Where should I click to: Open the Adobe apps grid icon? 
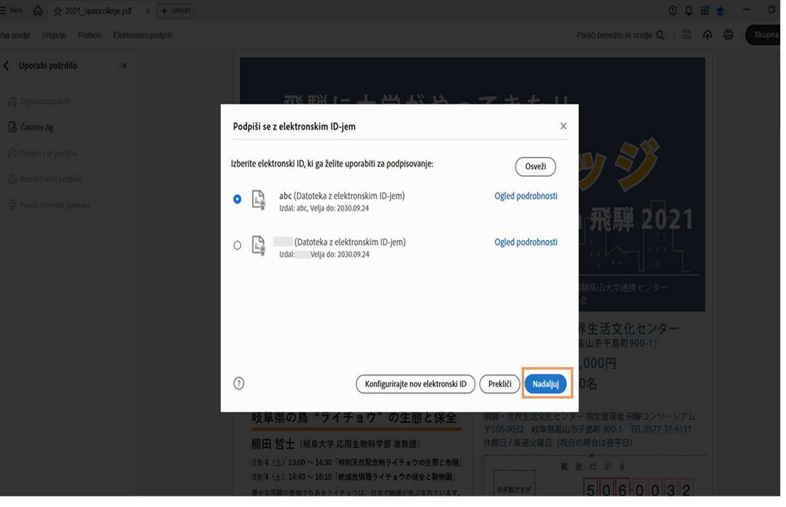705,10
